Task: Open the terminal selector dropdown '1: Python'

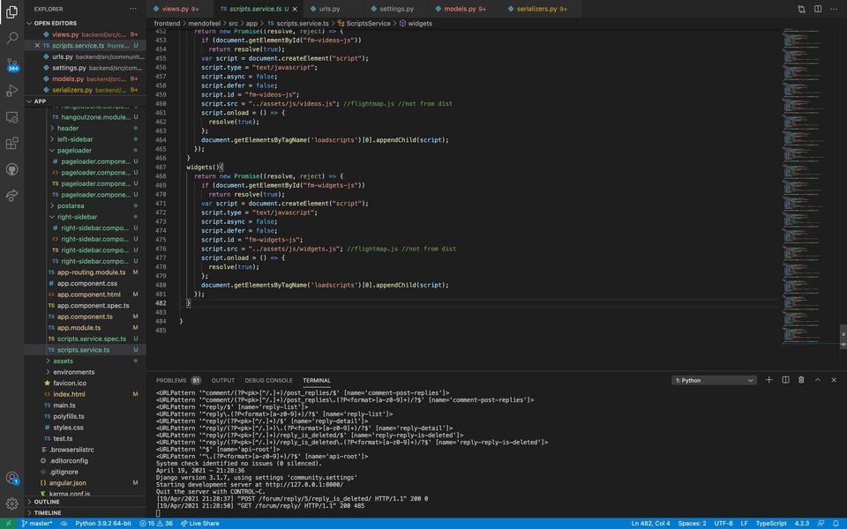Action: coord(714,381)
